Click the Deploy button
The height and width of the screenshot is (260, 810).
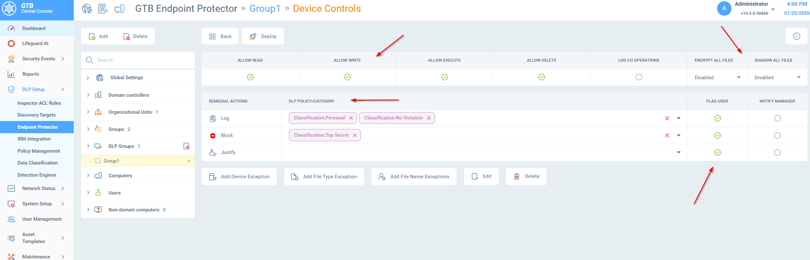click(263, 36)
